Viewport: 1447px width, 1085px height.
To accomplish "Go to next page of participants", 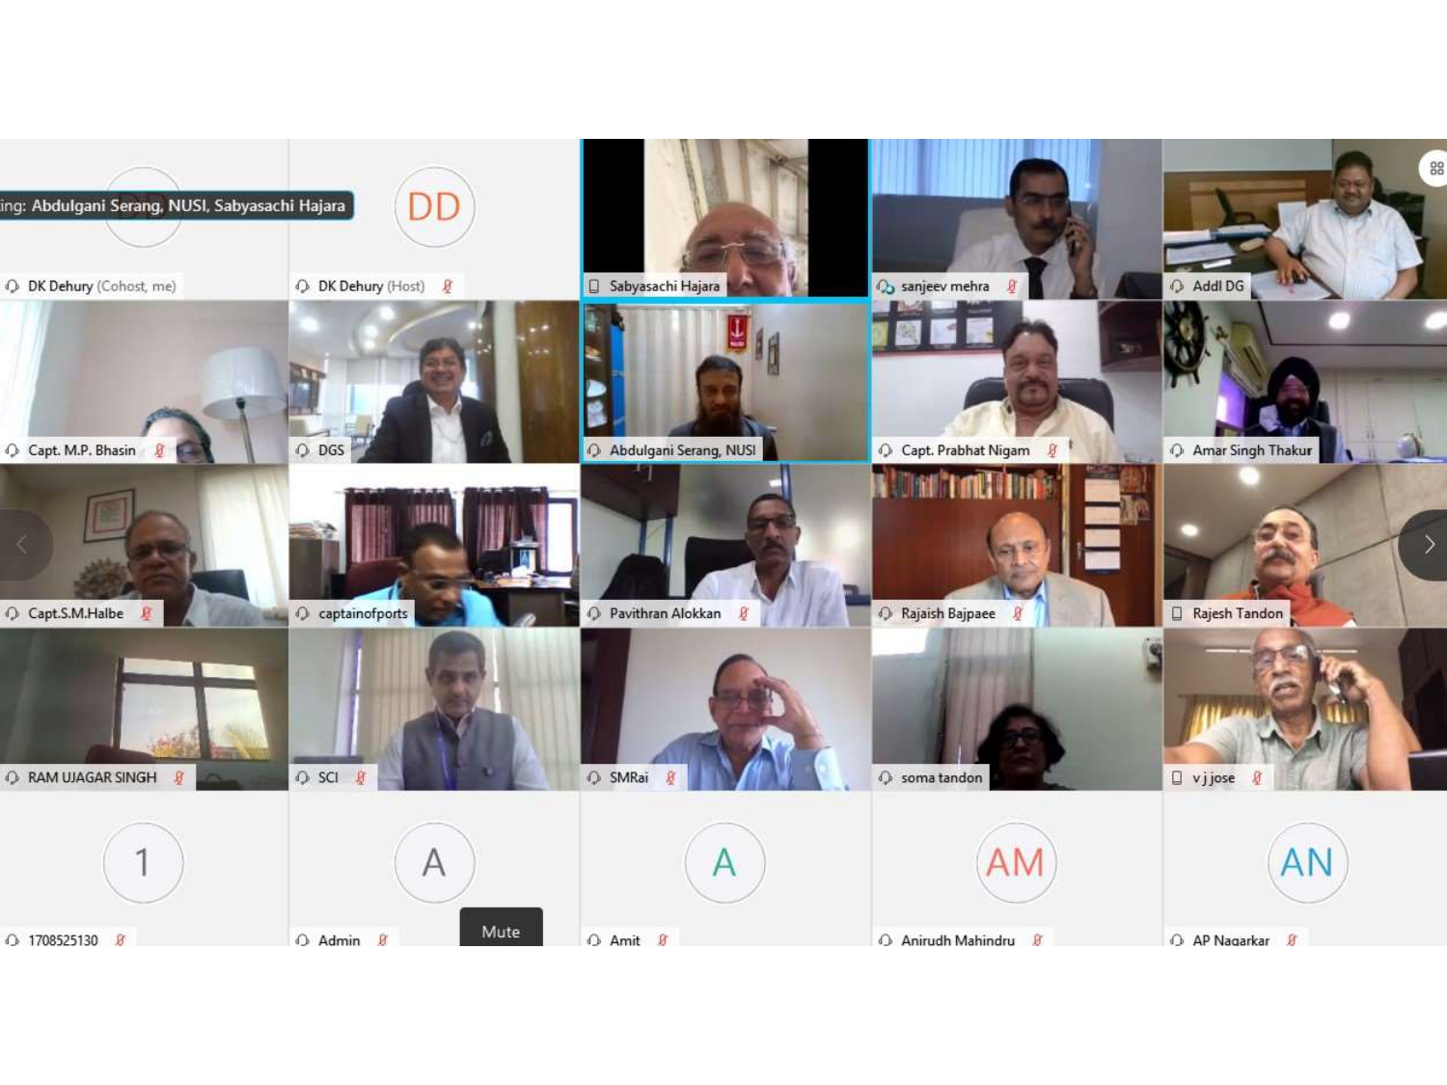I will click(1426, 545).
